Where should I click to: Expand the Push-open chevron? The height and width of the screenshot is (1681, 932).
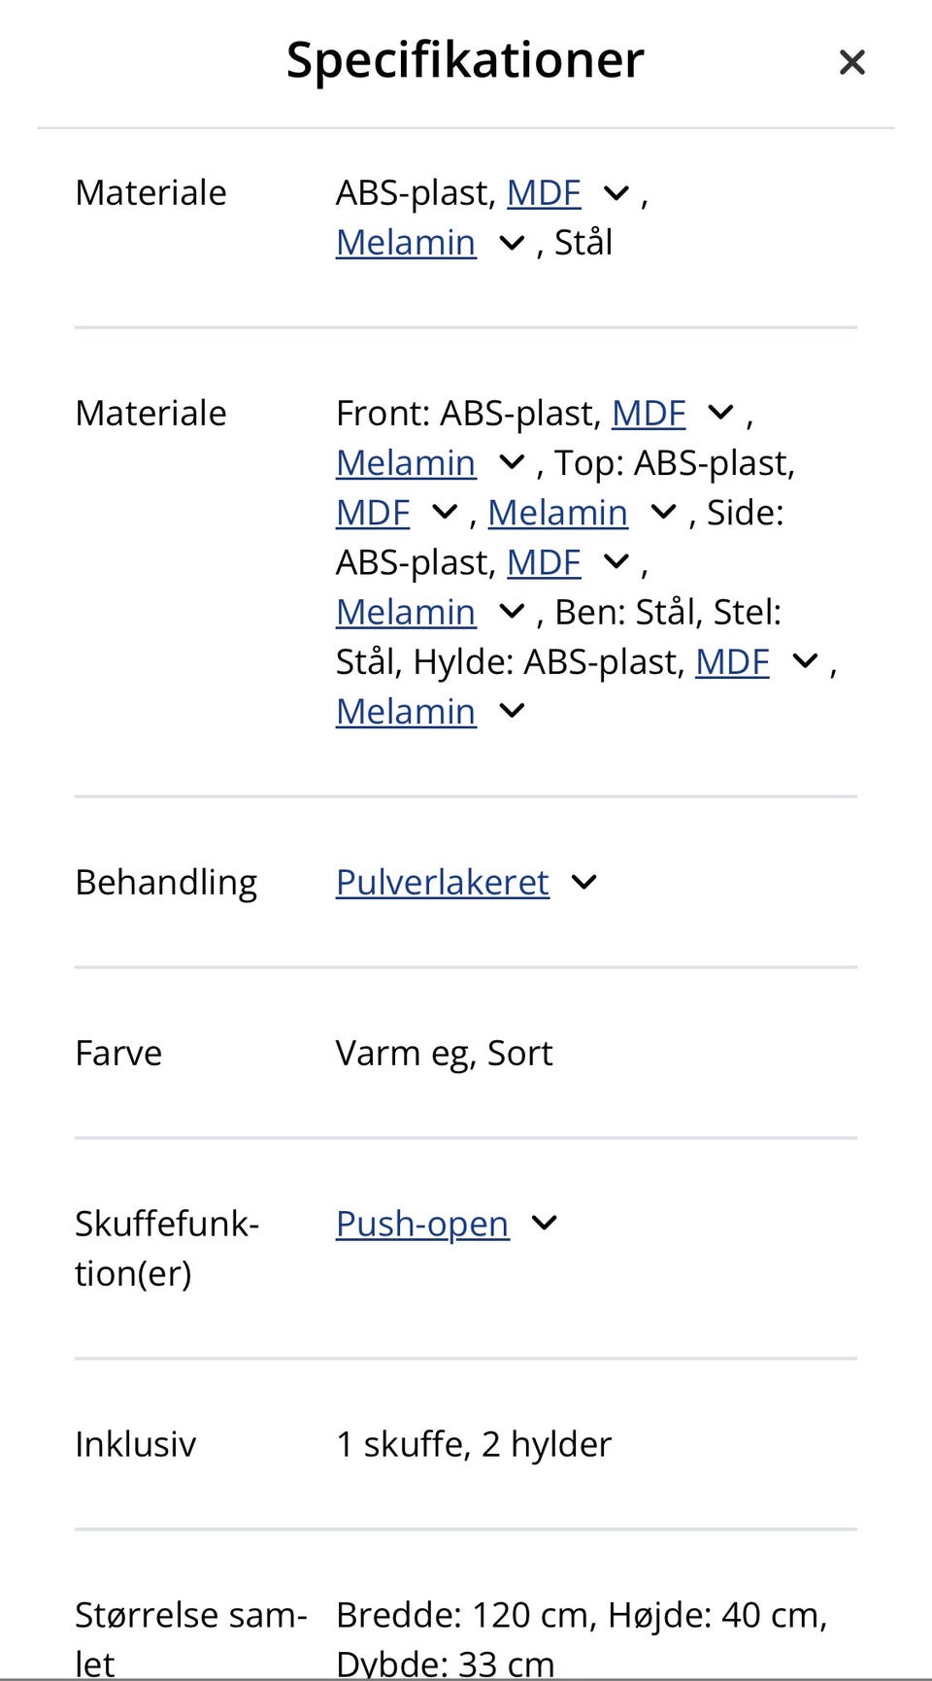pos(545,1225)
